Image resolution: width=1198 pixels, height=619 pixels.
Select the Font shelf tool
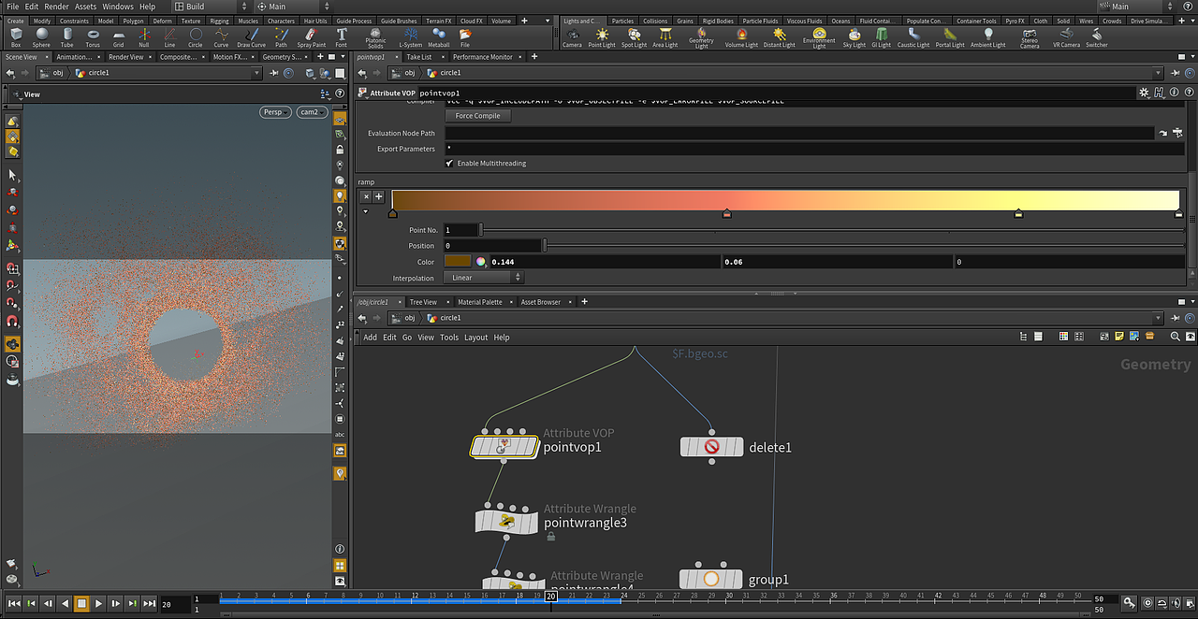[x=342, y=37]
